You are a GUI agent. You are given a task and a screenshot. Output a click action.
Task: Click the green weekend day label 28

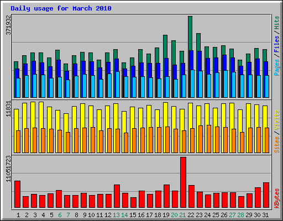click(240, 215)
